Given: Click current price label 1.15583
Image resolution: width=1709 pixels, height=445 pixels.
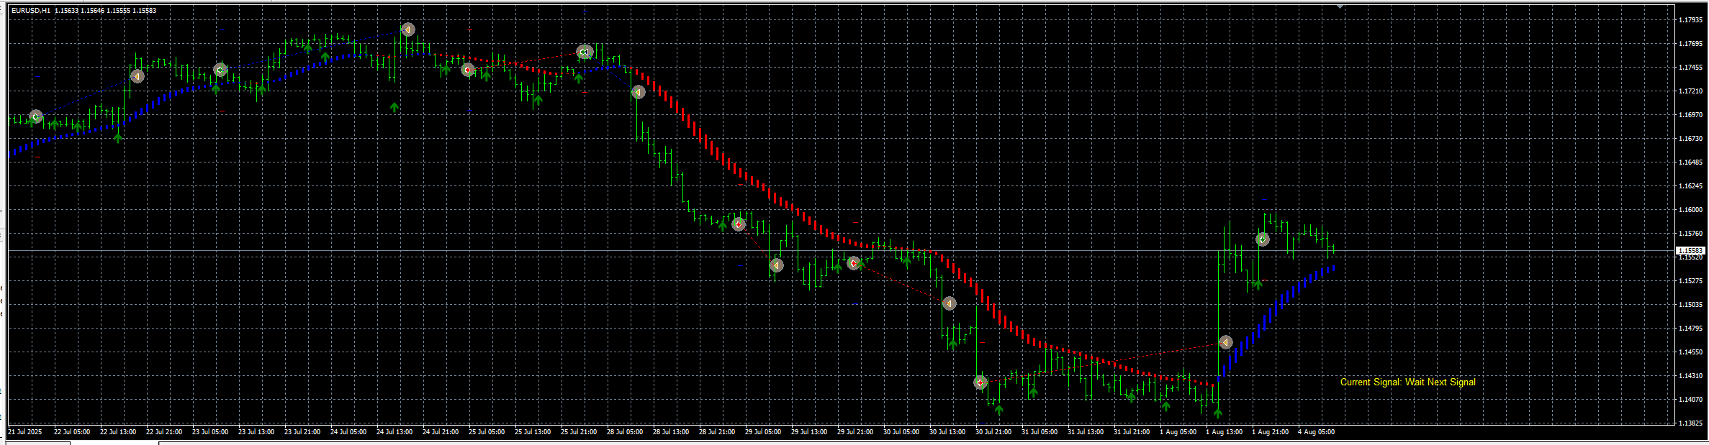Looking at the screenshot, I should [x=1690, y=251].
